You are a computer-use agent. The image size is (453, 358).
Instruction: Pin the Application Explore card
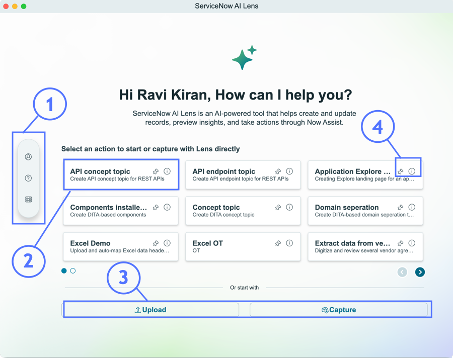coord(401,171)
